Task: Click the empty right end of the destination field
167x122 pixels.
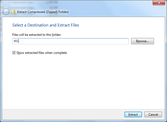Action: 117,41
